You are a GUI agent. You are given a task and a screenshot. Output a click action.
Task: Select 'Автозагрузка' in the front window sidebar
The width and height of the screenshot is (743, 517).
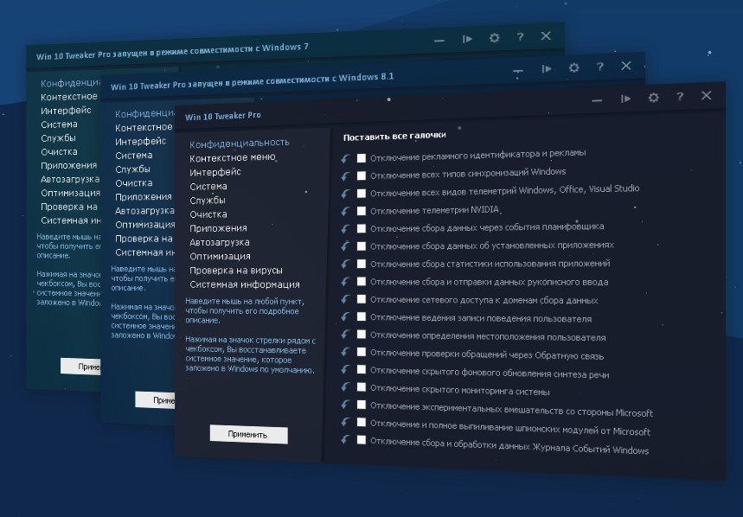tap(220, 242)
